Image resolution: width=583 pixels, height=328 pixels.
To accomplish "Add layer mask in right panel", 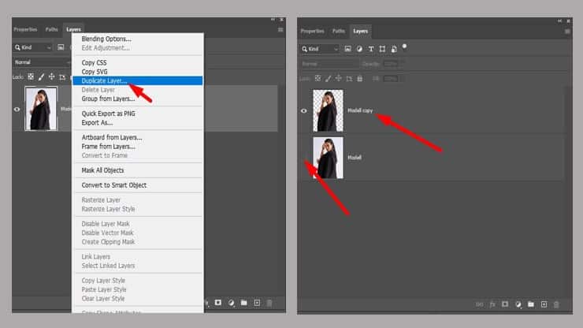I will [x=506, y=304].
